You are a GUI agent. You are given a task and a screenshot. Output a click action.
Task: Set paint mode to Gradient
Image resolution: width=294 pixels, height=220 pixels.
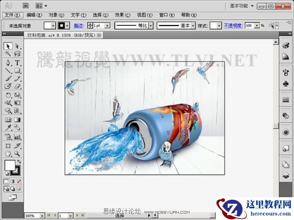13,181
